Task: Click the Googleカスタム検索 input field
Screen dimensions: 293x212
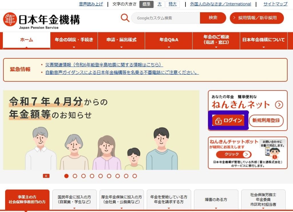Action: pos(166,18)
